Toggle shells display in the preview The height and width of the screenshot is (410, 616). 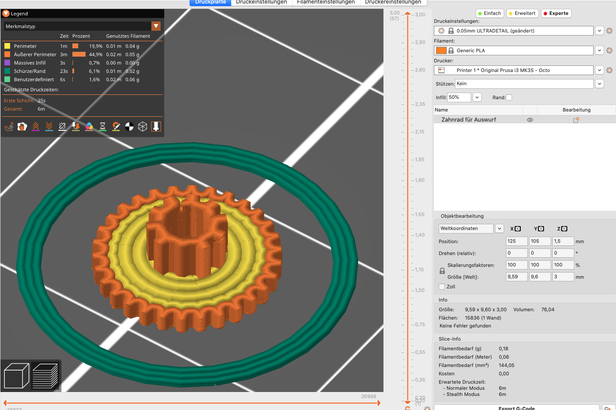click(x=142, y=126)
